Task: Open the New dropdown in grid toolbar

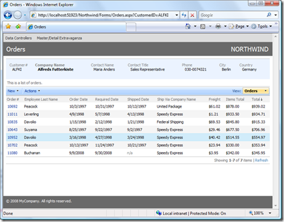Action: point(13,91)
